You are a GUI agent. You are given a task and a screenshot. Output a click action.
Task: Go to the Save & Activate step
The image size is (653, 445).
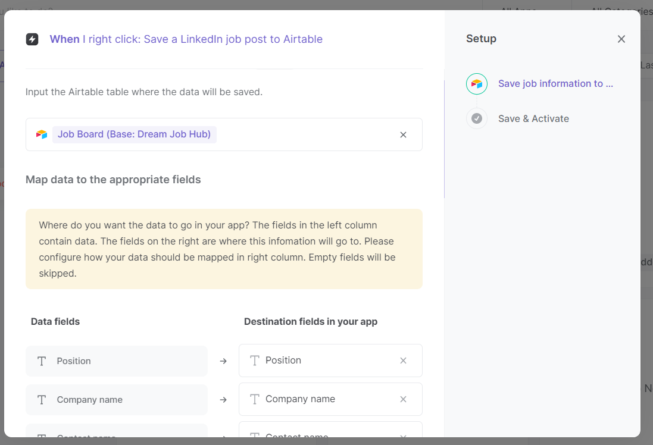pyautogui.click(x=533, y=118)
